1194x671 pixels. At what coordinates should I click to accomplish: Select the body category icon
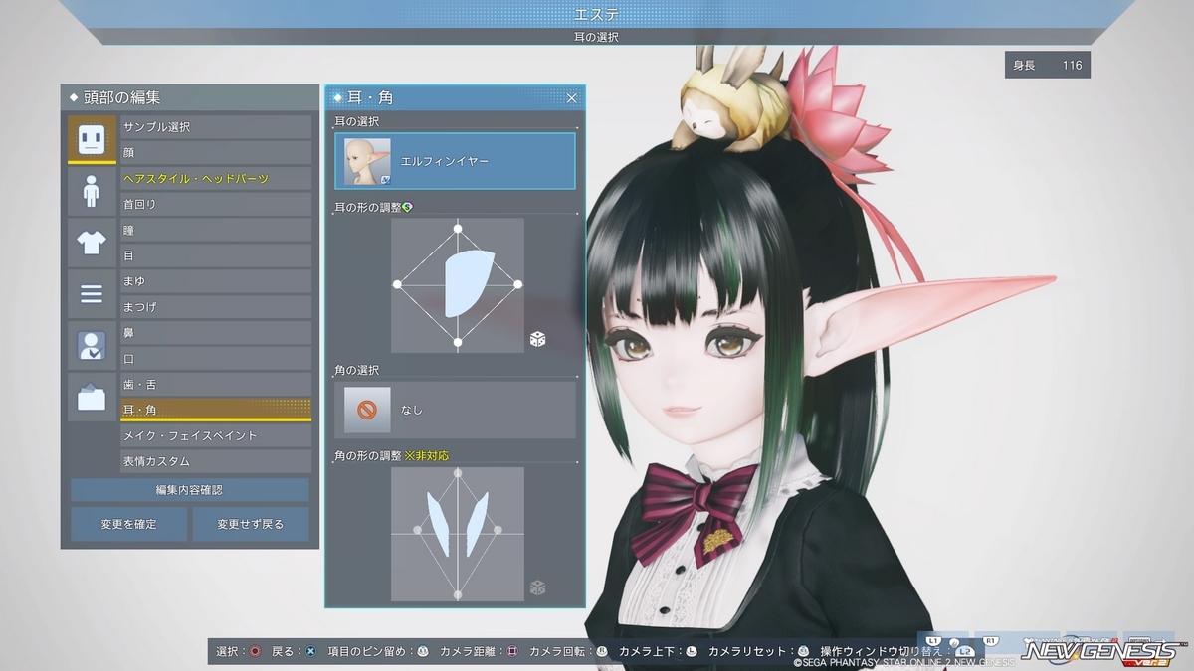click(92, 190)
